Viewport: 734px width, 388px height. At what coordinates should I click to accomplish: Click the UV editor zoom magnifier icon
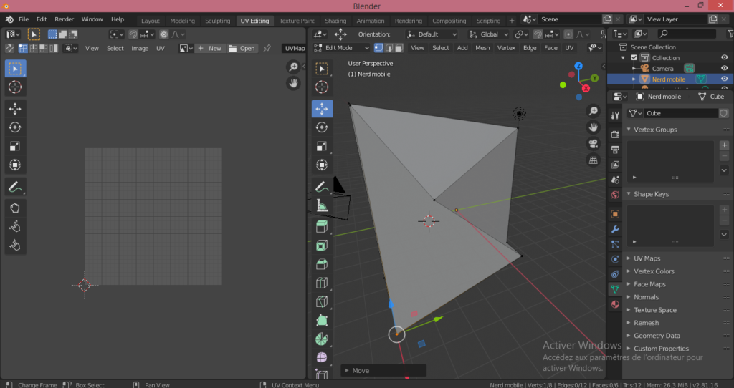pos(293,67)
